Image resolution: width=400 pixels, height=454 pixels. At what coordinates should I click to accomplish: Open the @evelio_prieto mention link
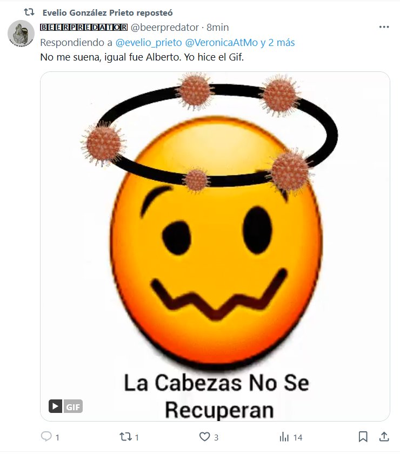(x=149, y=43)
